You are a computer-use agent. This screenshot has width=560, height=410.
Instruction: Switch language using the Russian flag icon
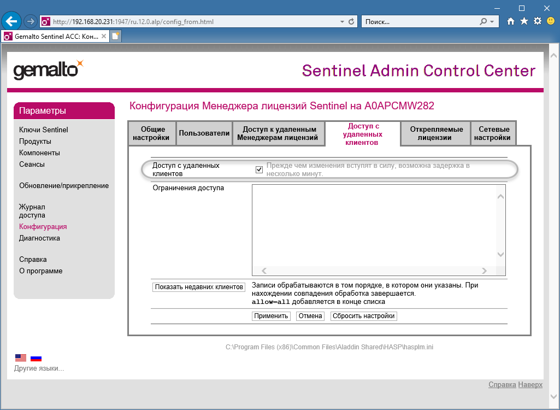coord(36,358)
